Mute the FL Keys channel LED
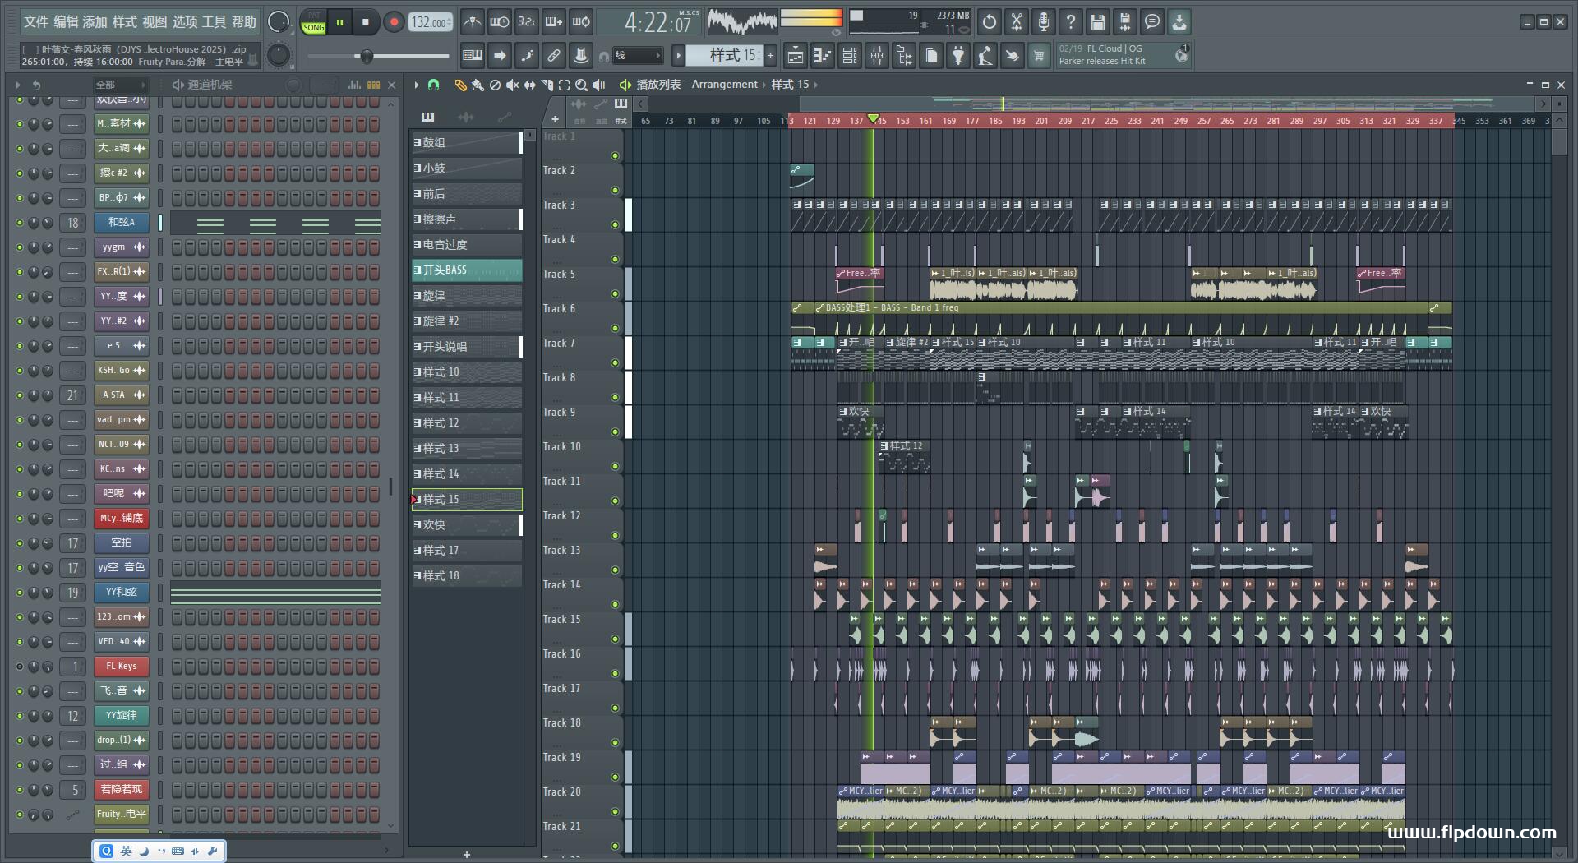 pyautogui.click(x=20, y=667)
